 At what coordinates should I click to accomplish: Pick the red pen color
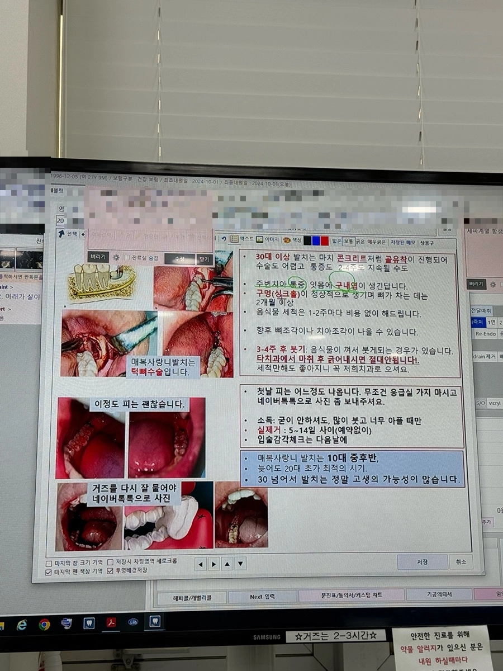click(x=325, y=241)
